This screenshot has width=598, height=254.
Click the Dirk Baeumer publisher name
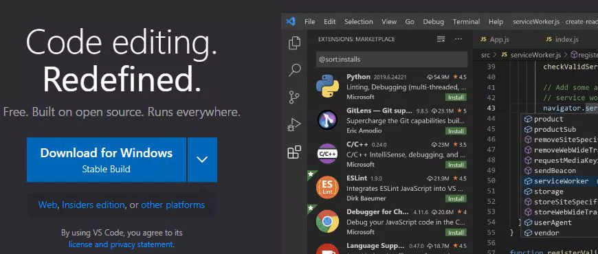(366, 199)
